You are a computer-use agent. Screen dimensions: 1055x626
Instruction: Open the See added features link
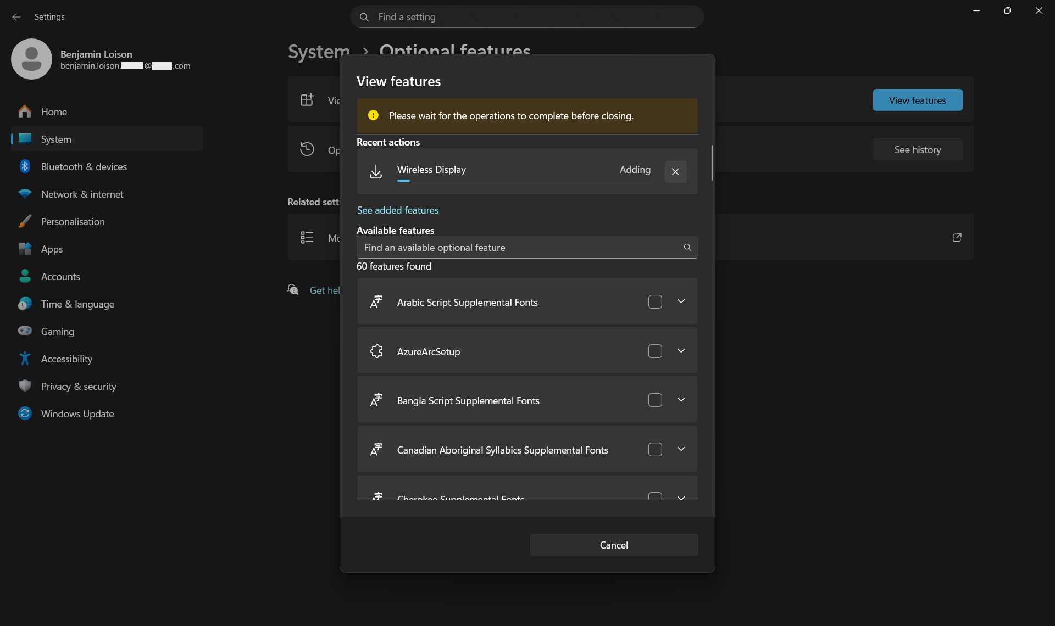click(398, 210)
